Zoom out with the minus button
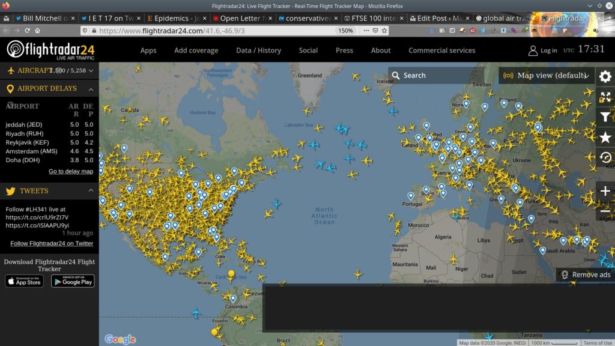This screenshot has height=346, width=615. [x=605, y=211]
